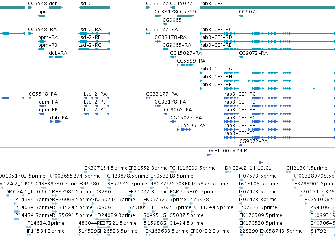
Task: Click rab3-GEF-PC protein label
Action: [240, 94]
